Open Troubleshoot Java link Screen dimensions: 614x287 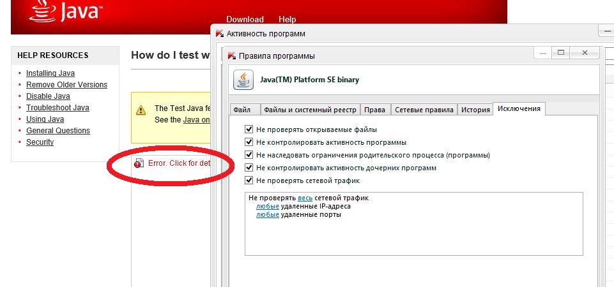coord(58,108)
